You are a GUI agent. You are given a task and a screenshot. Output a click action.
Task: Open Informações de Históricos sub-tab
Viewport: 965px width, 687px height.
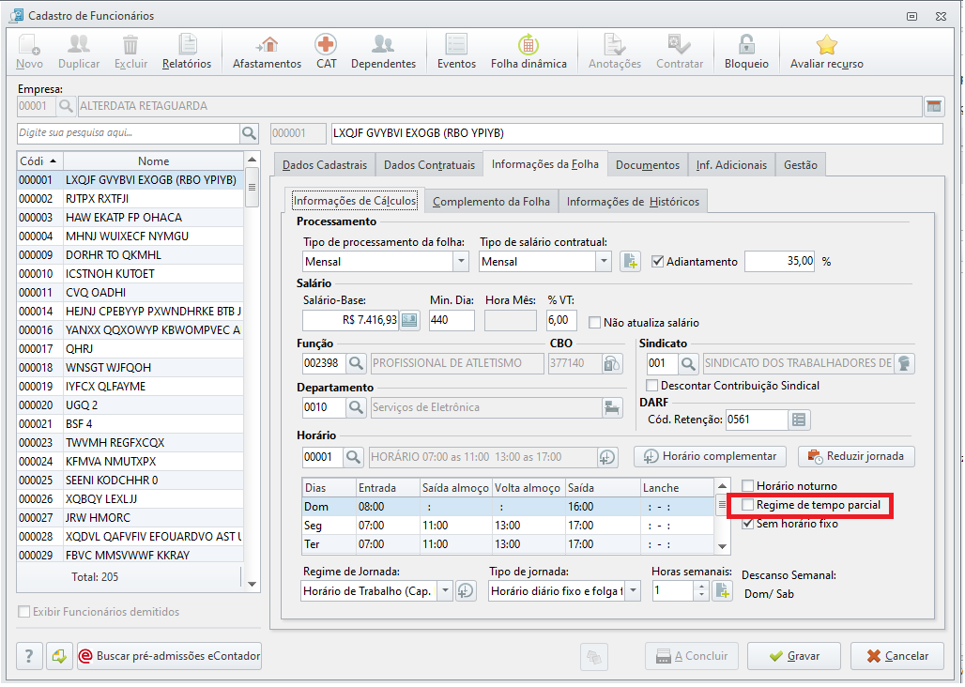633,202
